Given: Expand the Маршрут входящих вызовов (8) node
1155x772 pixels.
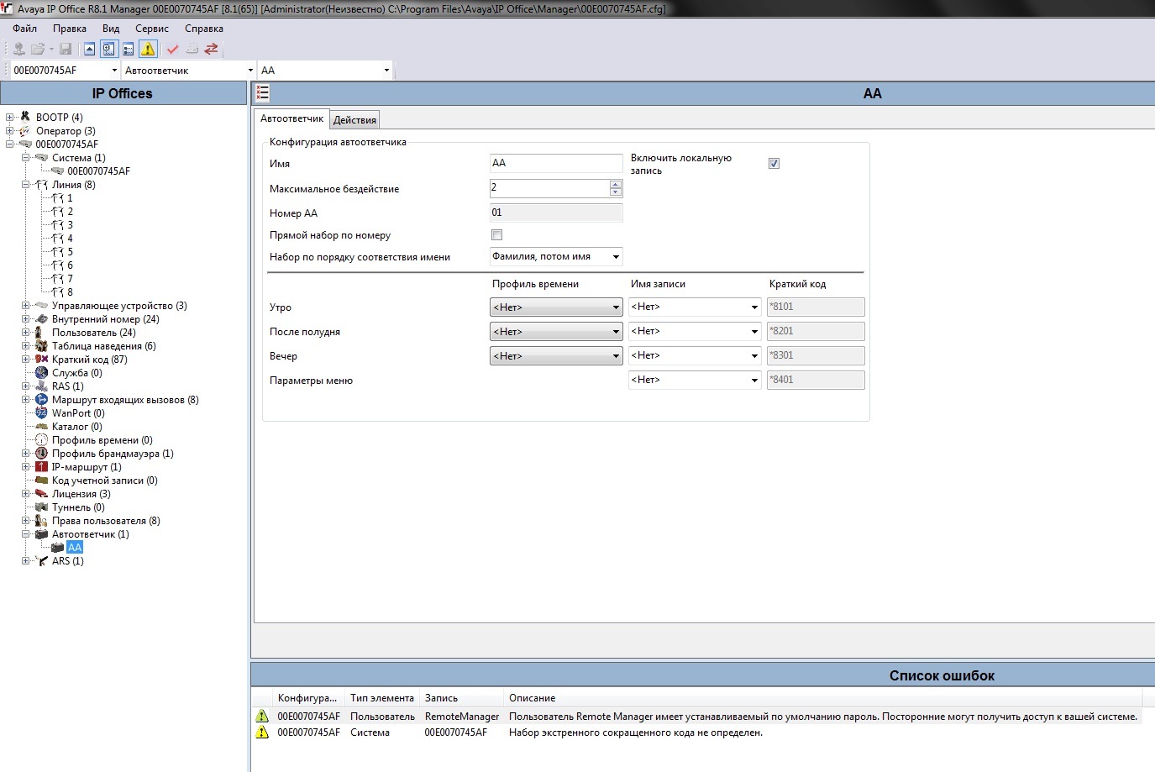Looking at the screenshot, I should 25,400.
